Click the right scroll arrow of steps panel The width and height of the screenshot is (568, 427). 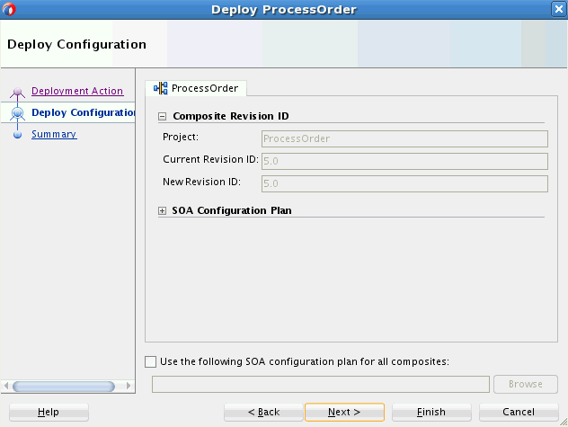click(129, 386)
